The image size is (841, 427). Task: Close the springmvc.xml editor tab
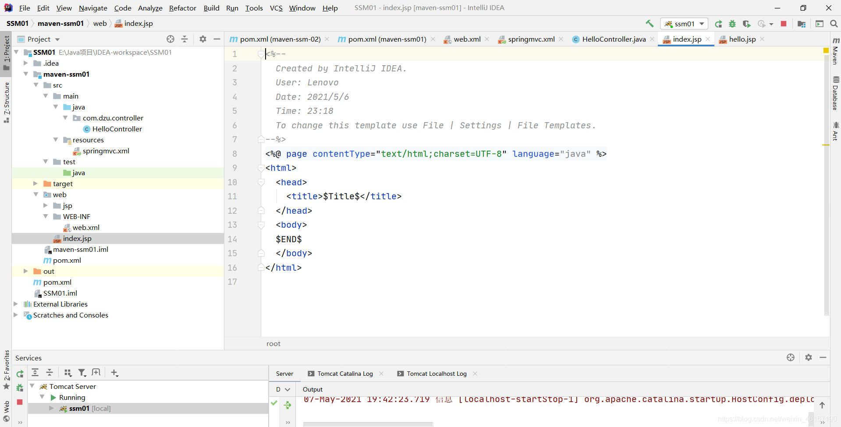[x=561, y=39]
